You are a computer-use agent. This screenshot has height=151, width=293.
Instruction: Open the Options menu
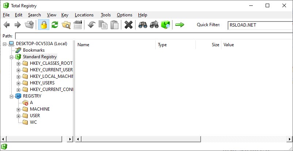pyautogui.click(x=125, y=15)
